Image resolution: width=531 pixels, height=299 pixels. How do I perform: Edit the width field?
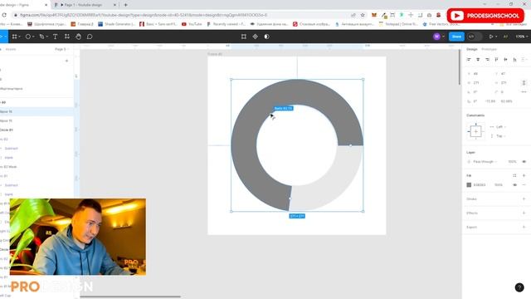(x=475, y=83)
